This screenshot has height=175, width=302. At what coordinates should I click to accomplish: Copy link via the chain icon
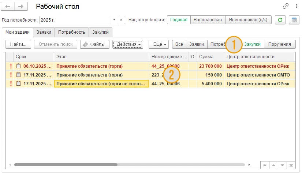[x=286, y=6]
